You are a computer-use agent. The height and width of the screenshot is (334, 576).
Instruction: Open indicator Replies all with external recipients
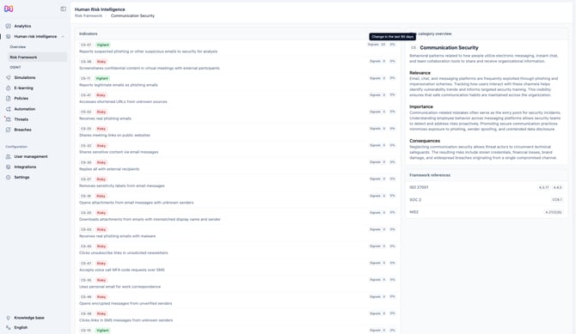[237, 166]
